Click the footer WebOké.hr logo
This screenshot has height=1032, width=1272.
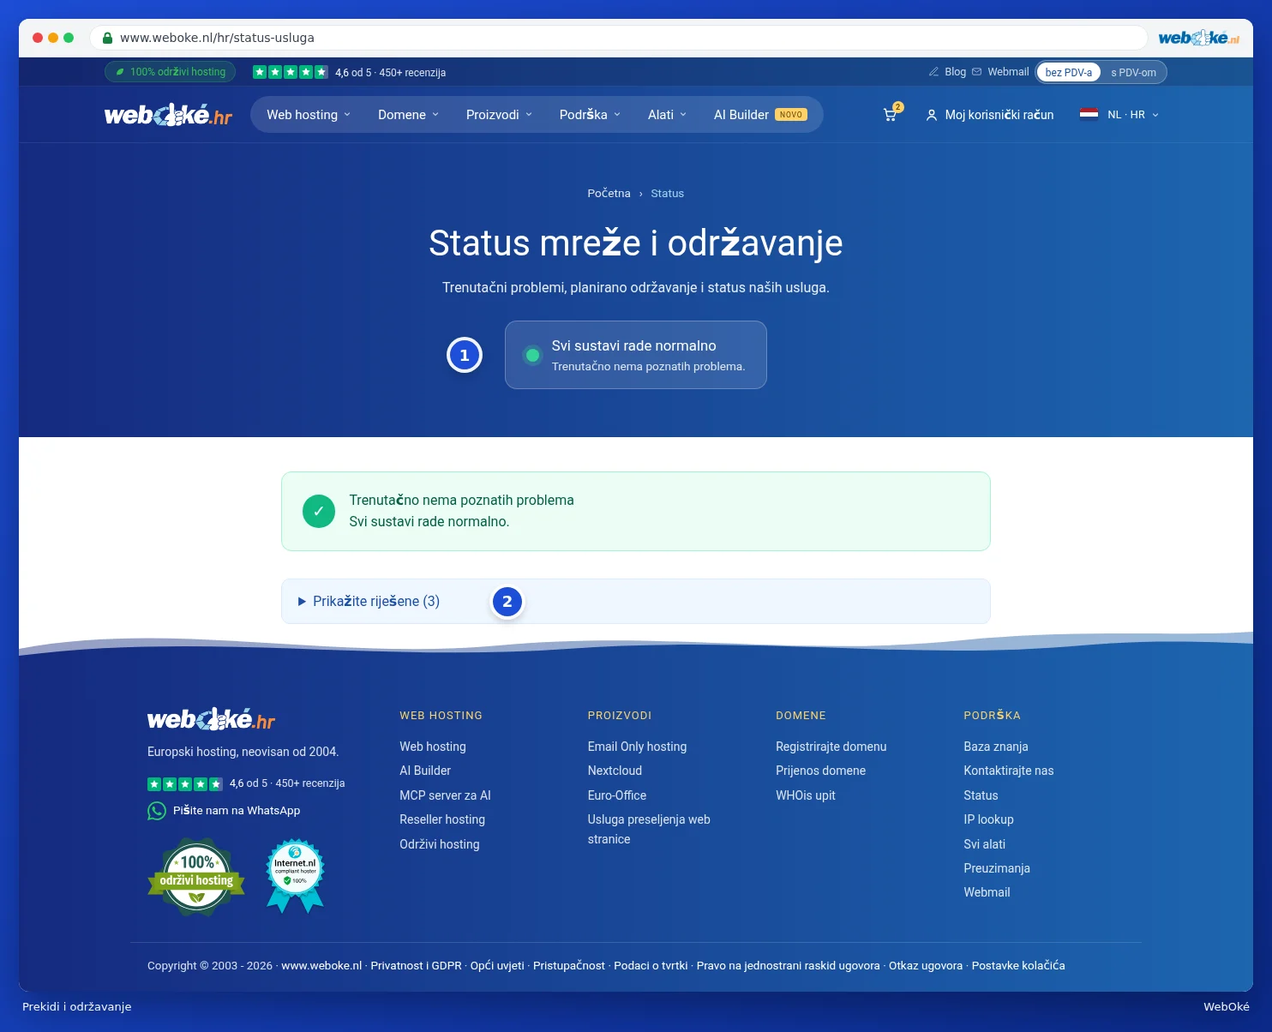coord(211,719)
